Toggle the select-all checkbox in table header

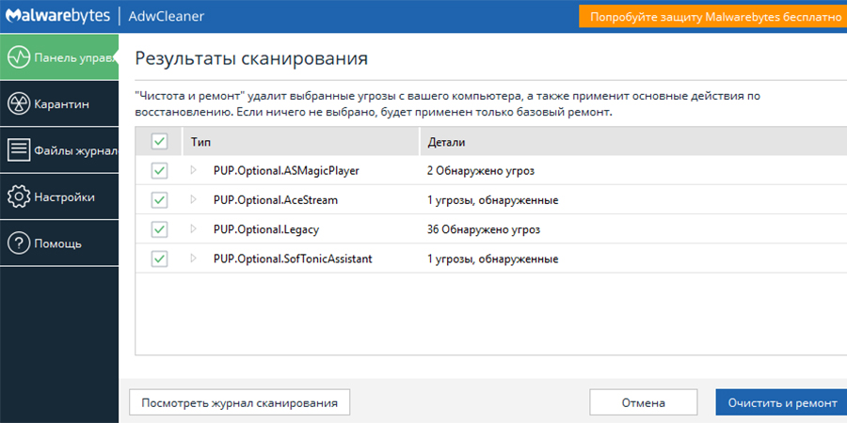159,142
